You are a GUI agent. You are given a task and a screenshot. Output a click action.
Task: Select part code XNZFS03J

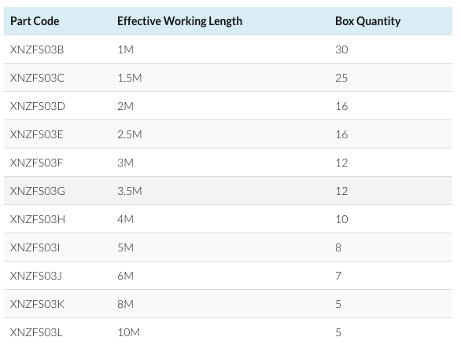point(36,276)
